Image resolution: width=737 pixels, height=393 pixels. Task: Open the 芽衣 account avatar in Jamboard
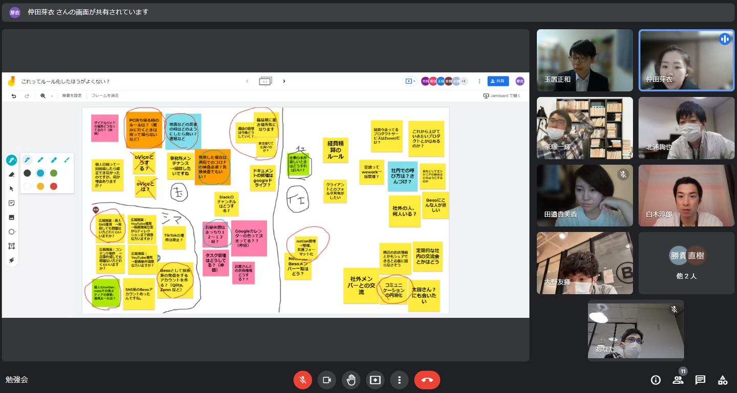click(x=520, y=81)
